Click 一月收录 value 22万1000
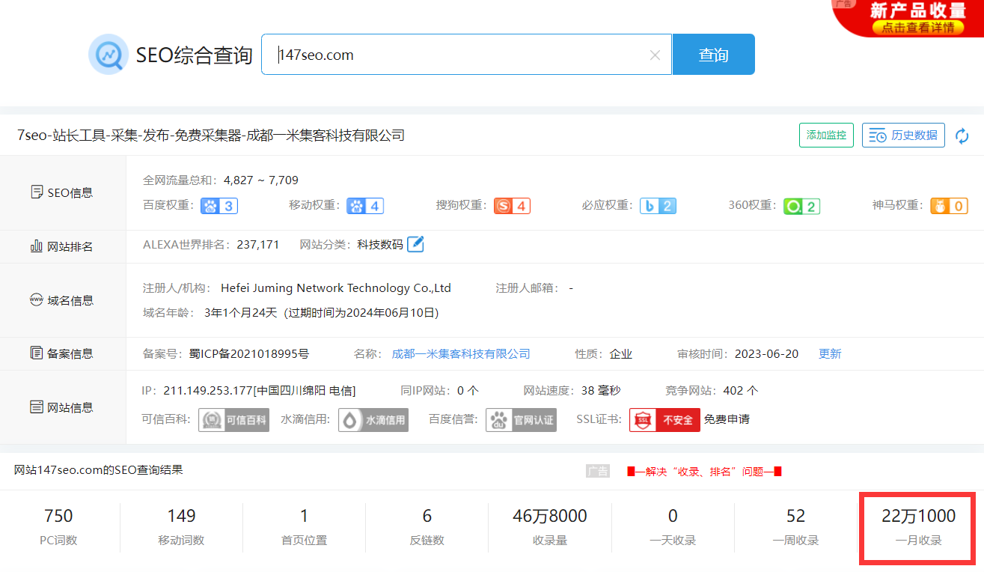 click(918, 516)
